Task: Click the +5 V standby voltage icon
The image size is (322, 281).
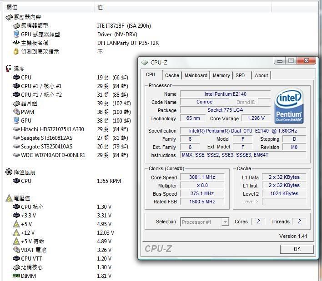Action: pos(16,241)
